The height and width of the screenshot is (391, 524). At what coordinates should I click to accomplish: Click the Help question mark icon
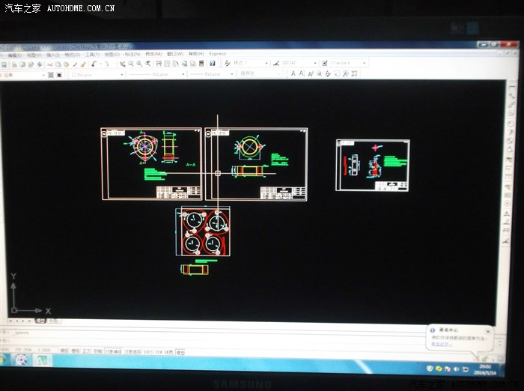pos(212,64)
